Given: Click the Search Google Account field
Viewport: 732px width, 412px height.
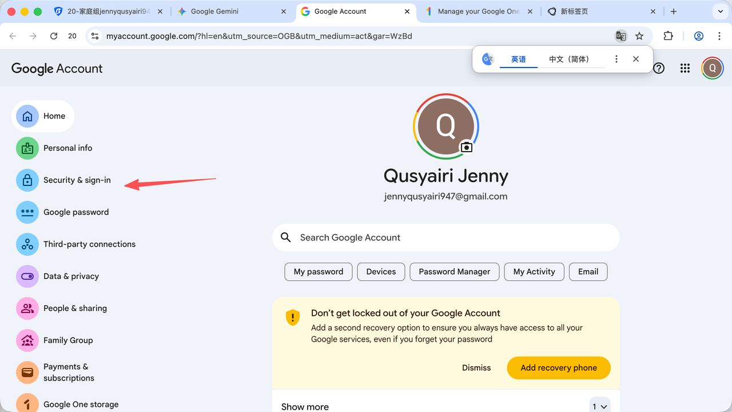Looking at the screenshot, I should click(446, 237).
